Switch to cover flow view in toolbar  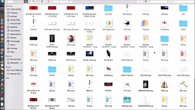coord(37,2)
